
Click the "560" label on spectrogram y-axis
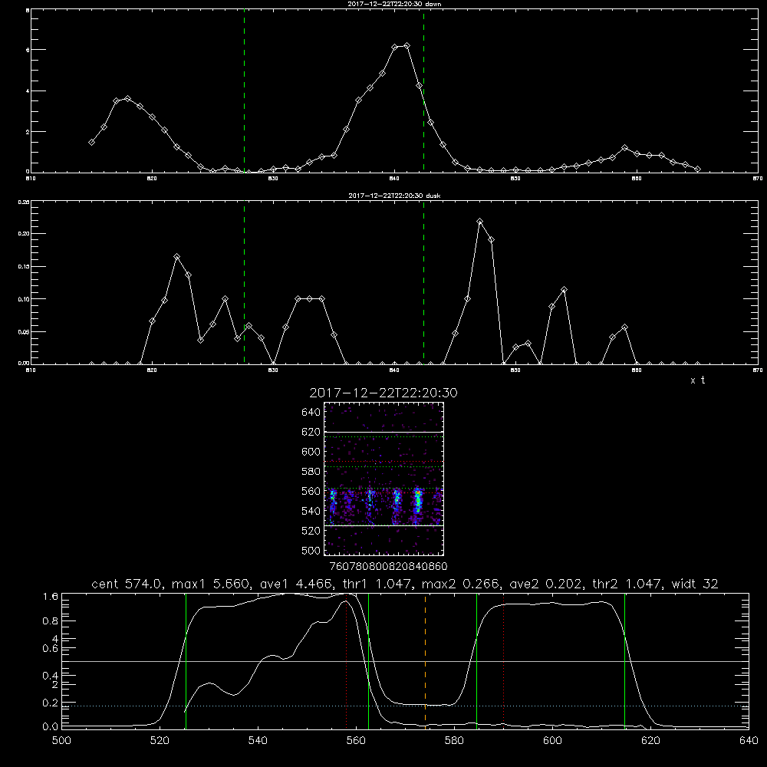311,491
